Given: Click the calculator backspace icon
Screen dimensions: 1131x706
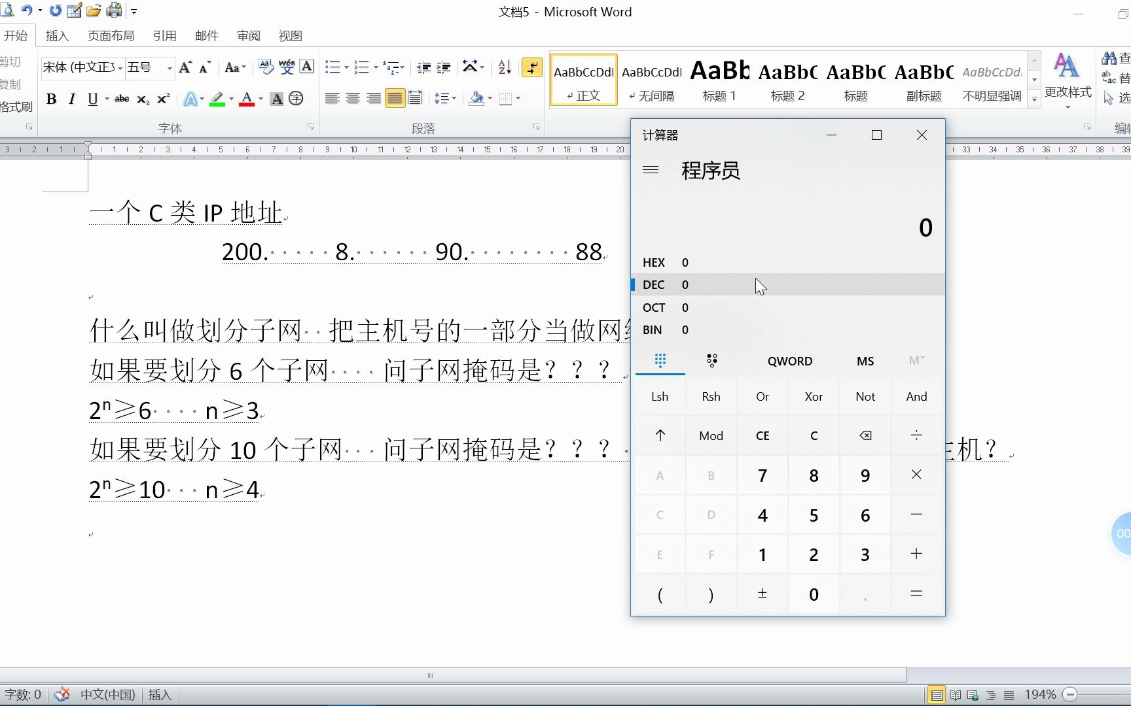Looking at the screenshot, I should pos(865,435).
